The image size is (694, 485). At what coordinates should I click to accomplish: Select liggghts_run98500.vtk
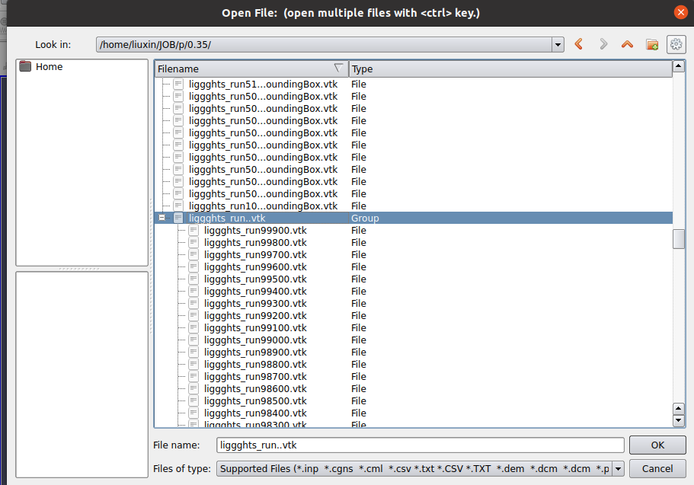click(255, 400)
